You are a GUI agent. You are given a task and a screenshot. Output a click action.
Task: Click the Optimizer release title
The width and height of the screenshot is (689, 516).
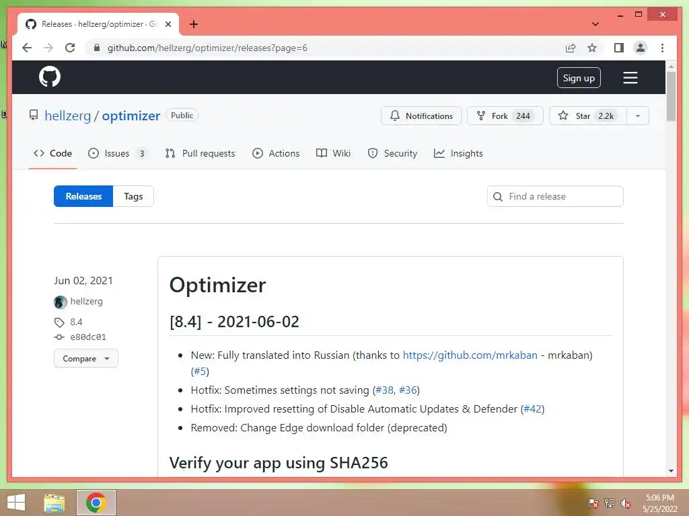(217, 285)
